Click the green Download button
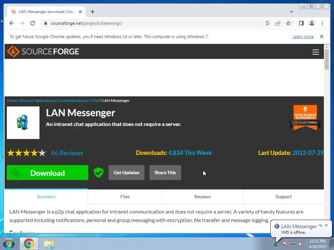The width and height of the screenshot is (334, 250). click(x=48, y=173)
